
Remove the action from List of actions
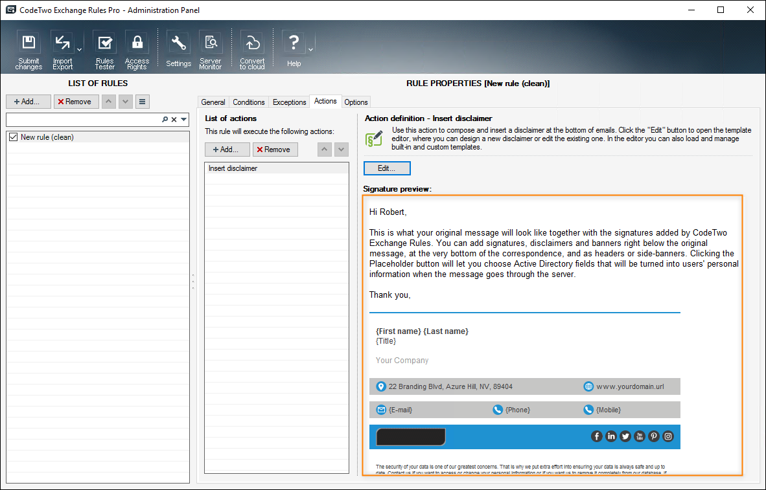click(x=275, y=150)
